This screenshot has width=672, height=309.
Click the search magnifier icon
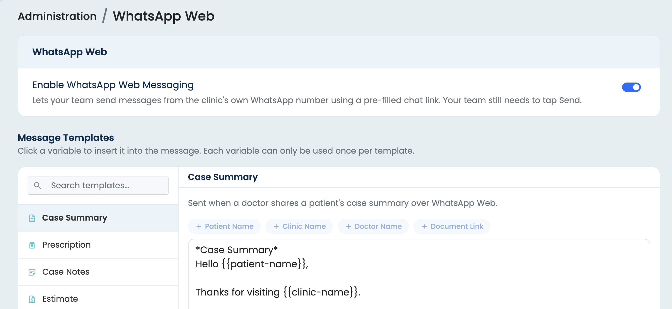coord(37,186)
